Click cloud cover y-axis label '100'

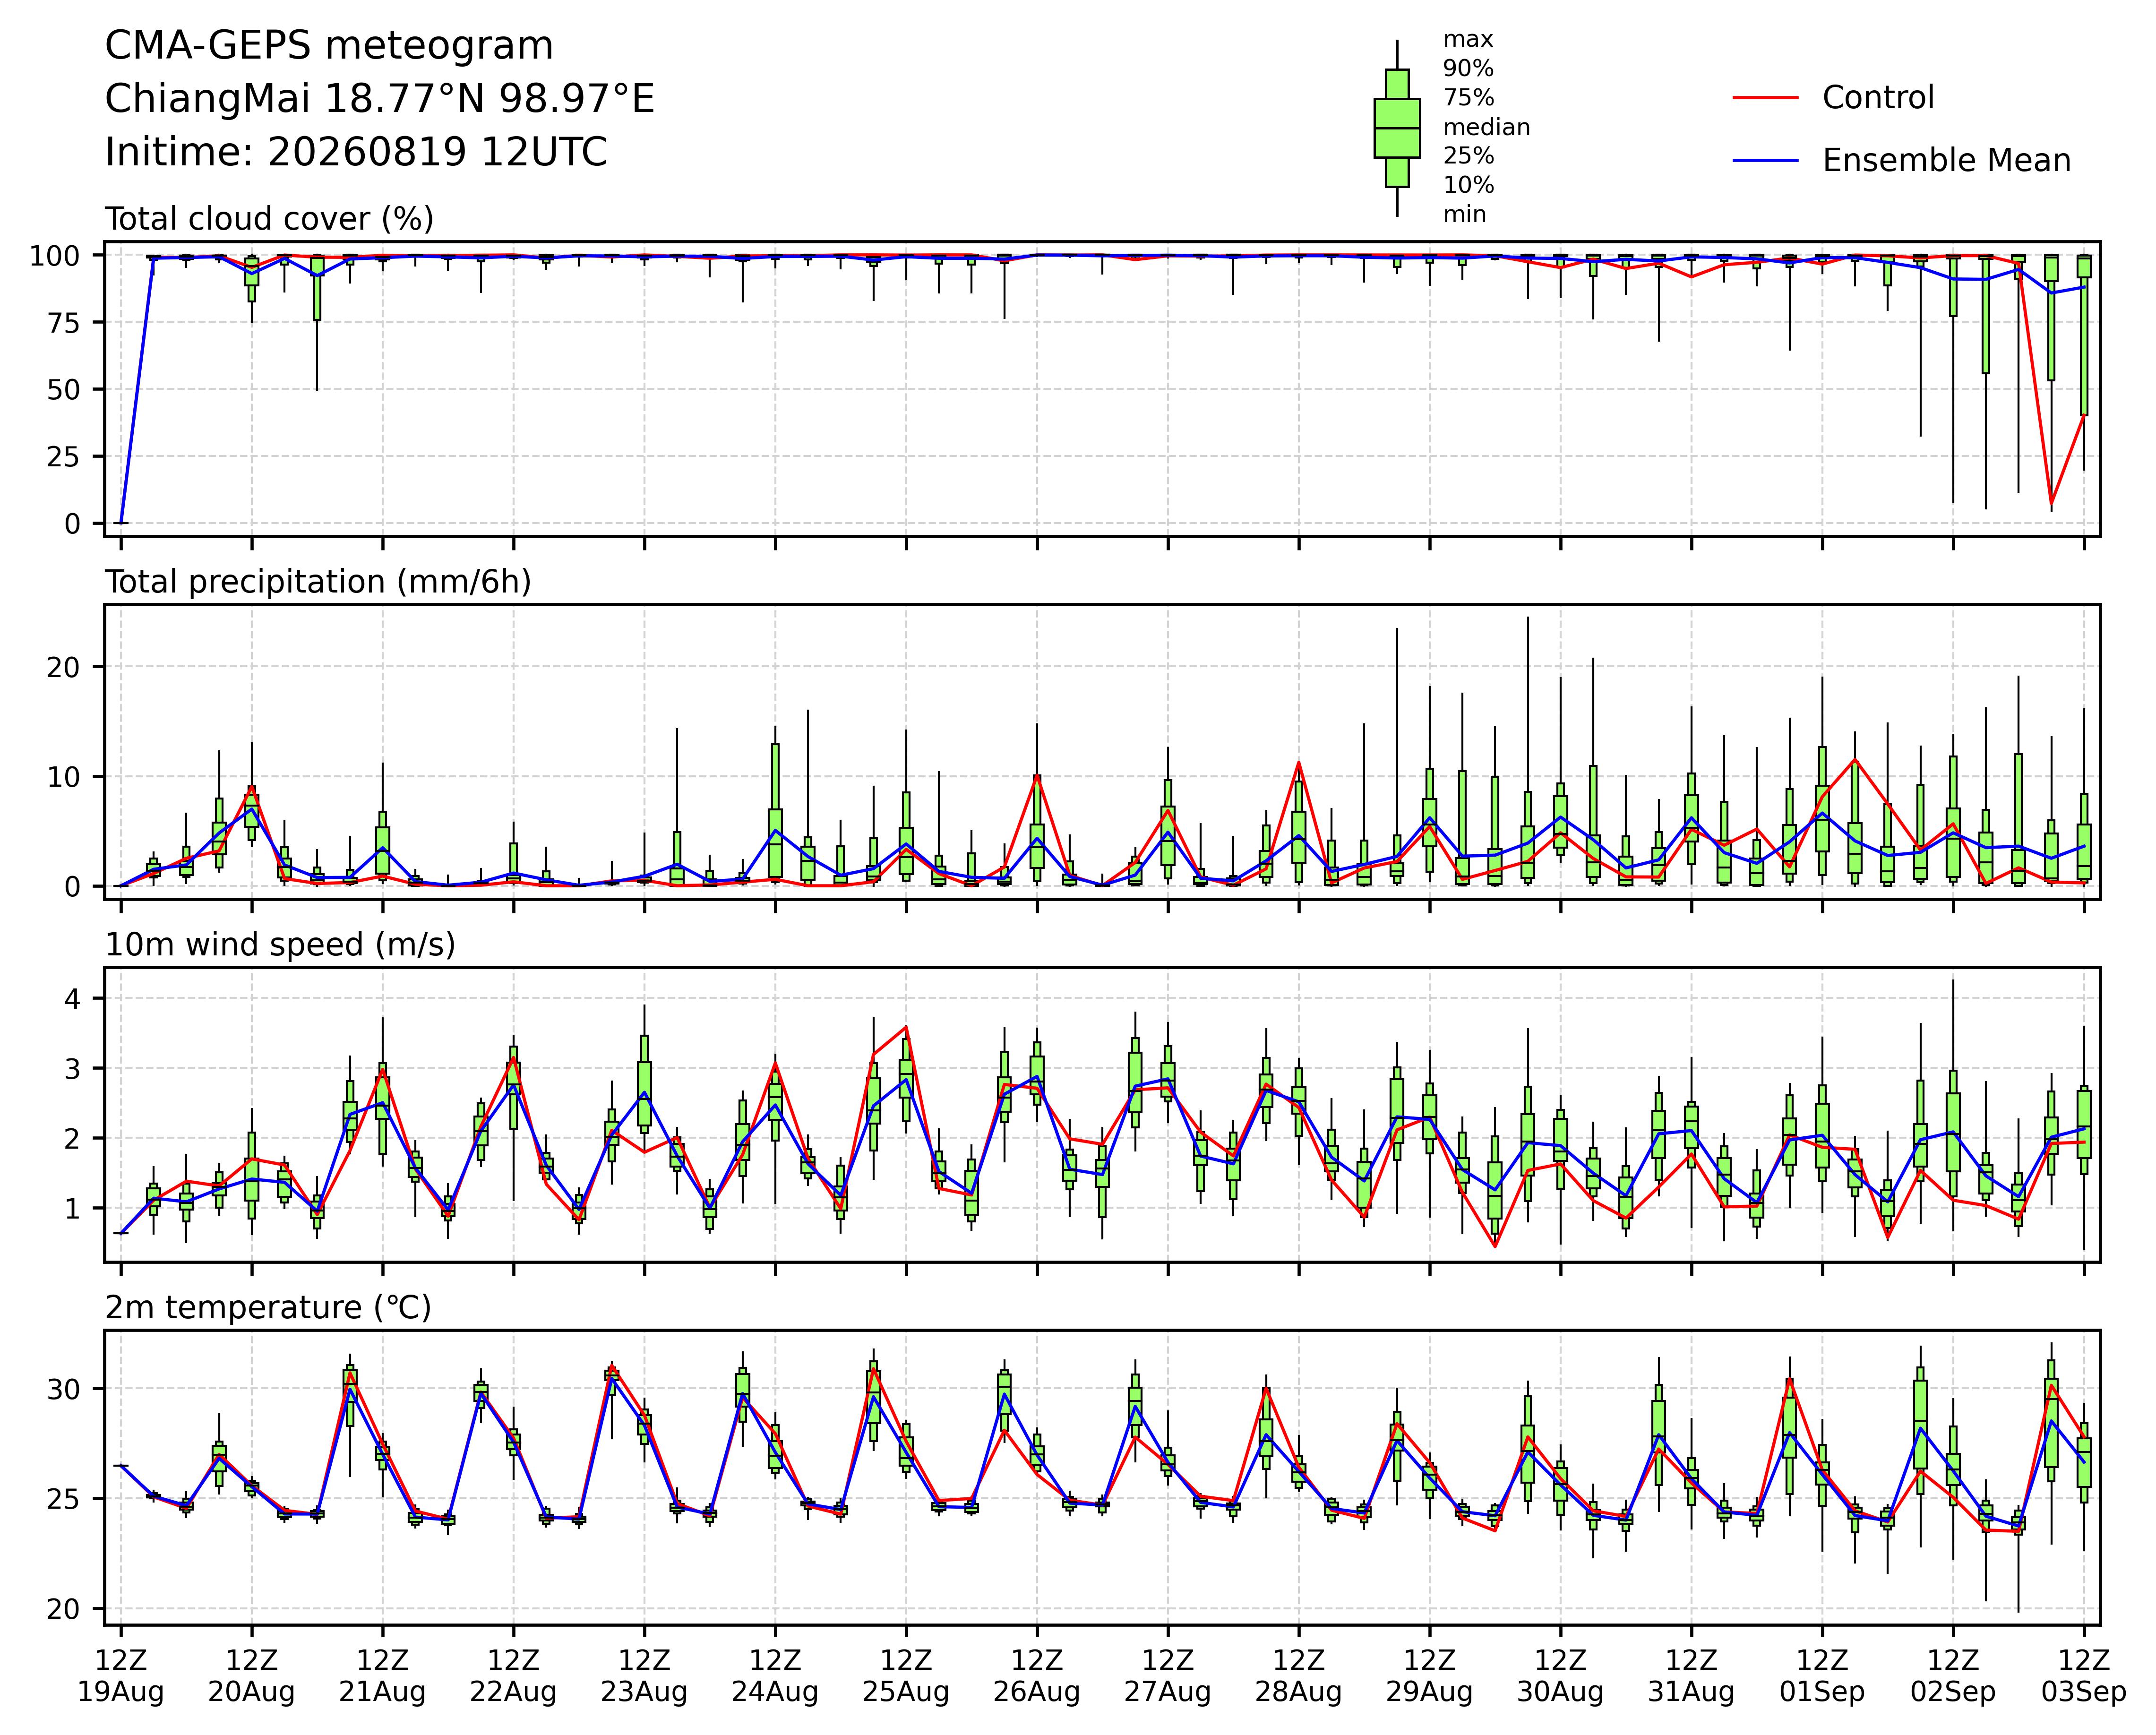pyautogui.click(x=55, y=256)
